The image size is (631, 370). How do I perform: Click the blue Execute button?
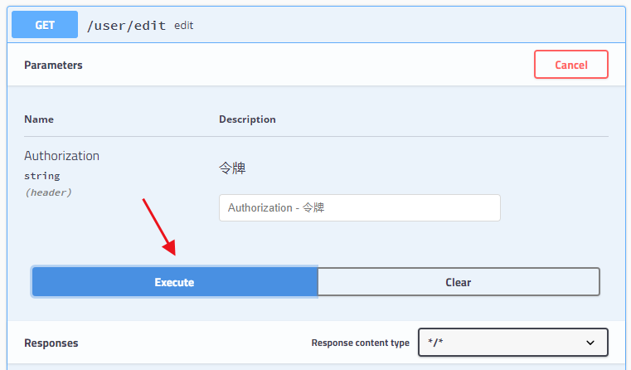[175, 282]
